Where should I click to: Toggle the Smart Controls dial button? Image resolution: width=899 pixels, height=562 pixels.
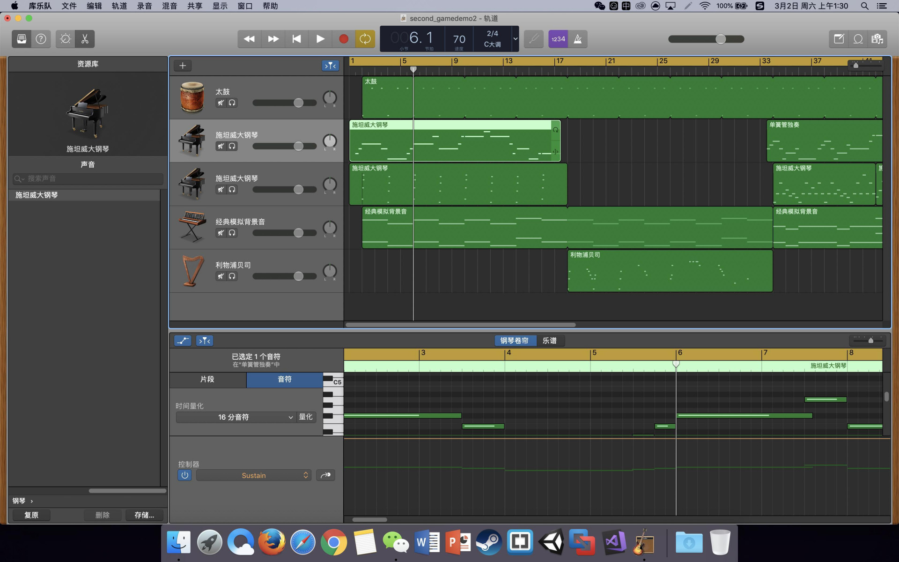click(66, 39)
